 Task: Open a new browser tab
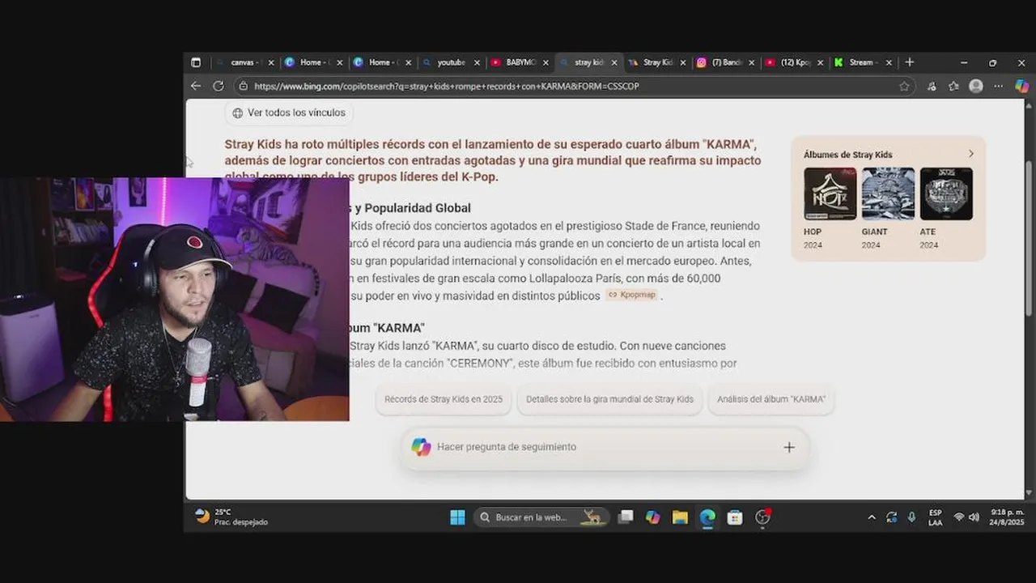pos(910,62)
